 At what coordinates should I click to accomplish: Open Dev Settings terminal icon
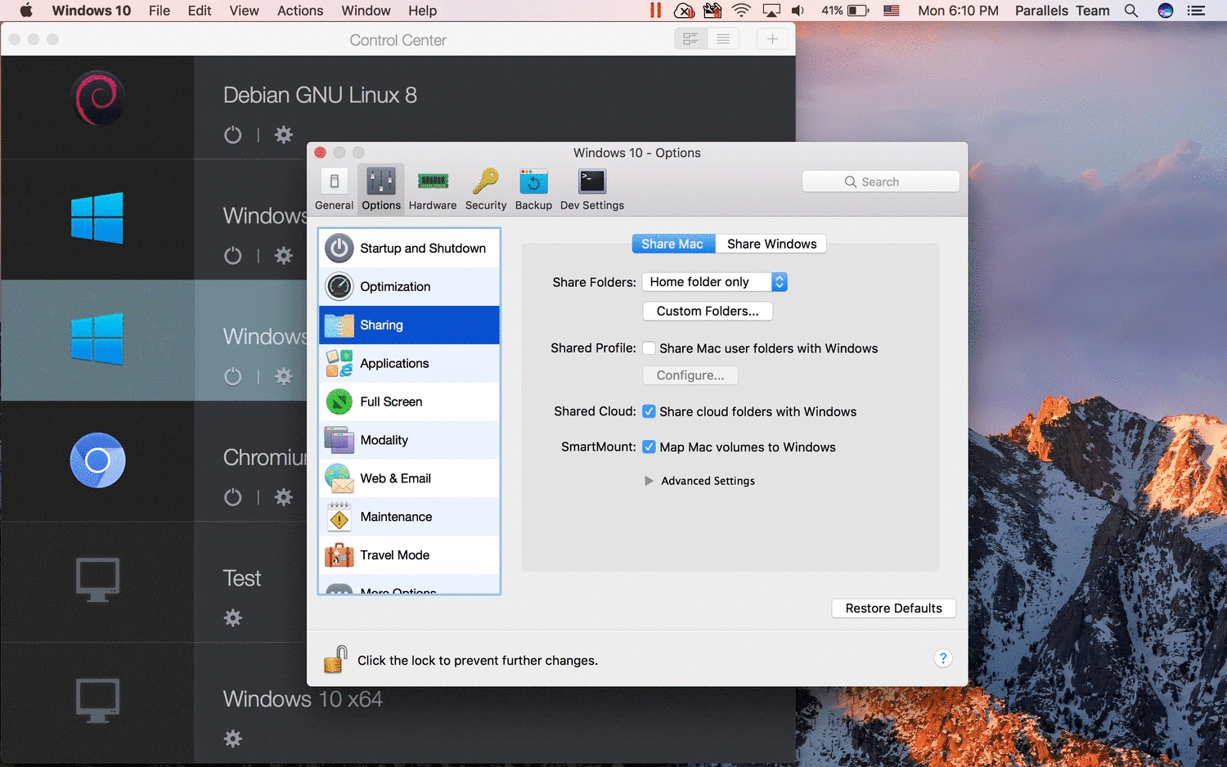click(592, 190)
